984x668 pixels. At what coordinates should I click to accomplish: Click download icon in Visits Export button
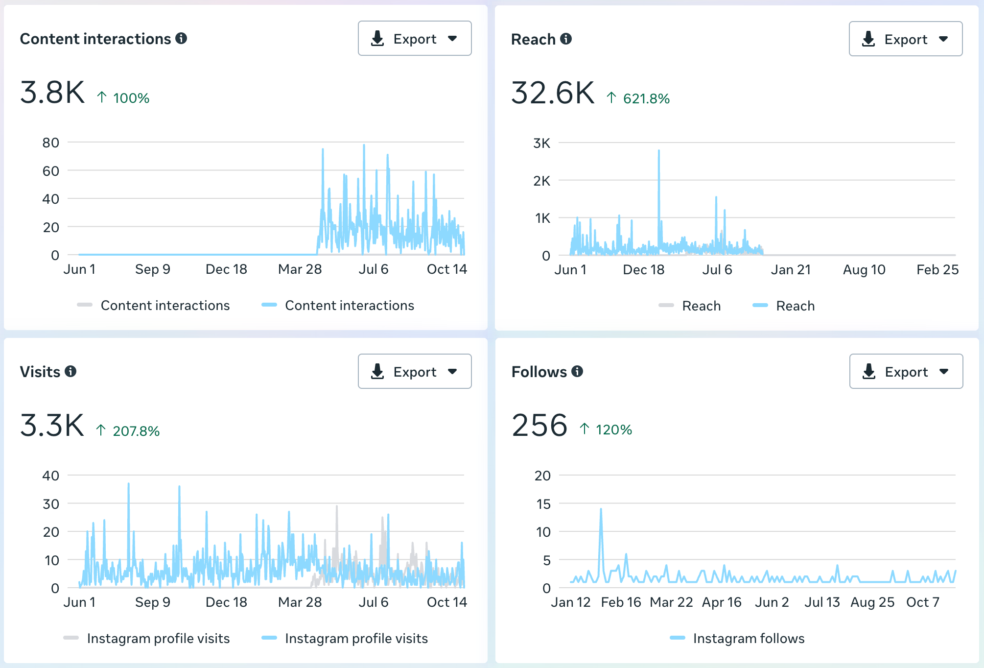377,371
